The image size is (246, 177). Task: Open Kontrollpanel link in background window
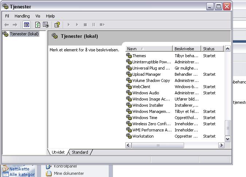(65, 166)
